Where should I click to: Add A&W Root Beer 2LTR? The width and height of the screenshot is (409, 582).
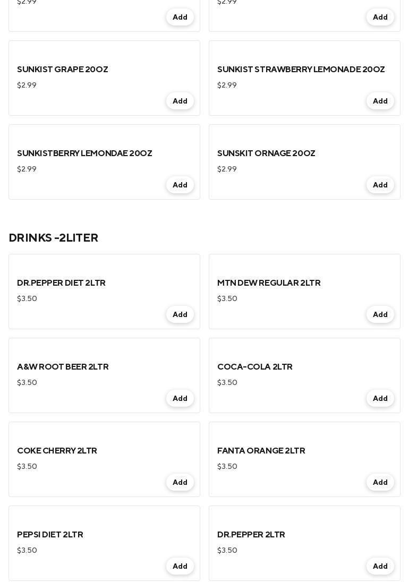click(180, 399)
